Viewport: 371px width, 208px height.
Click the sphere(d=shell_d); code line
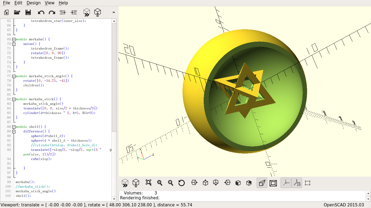coord(48,136)
